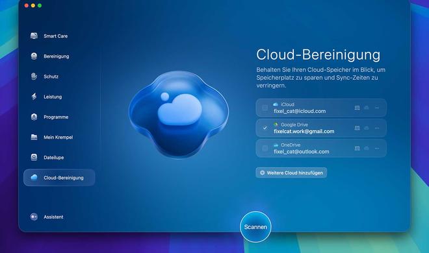Image resolution: width=429 pixels, height=253 pixels.
Task: Open the three-dot menu for OneDrive
Action: click(x=377, y=148)
